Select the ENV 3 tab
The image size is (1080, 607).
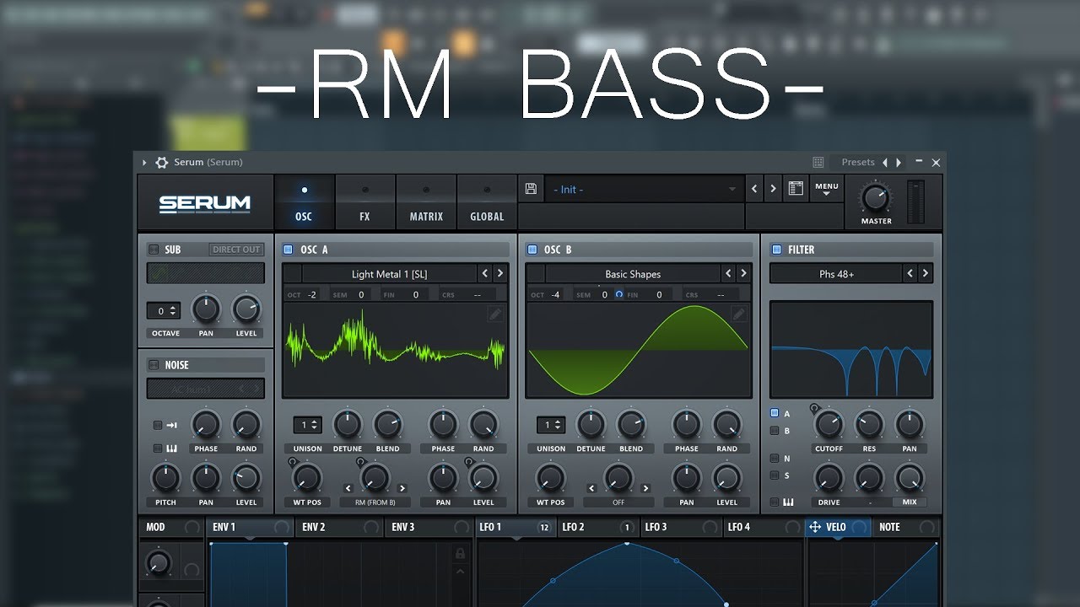click(x=429, y=527)
